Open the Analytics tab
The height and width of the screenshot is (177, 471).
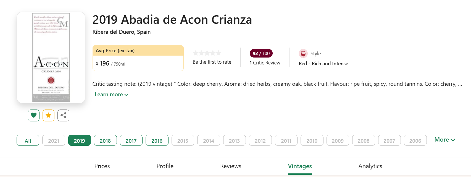(x=370, y=166)
